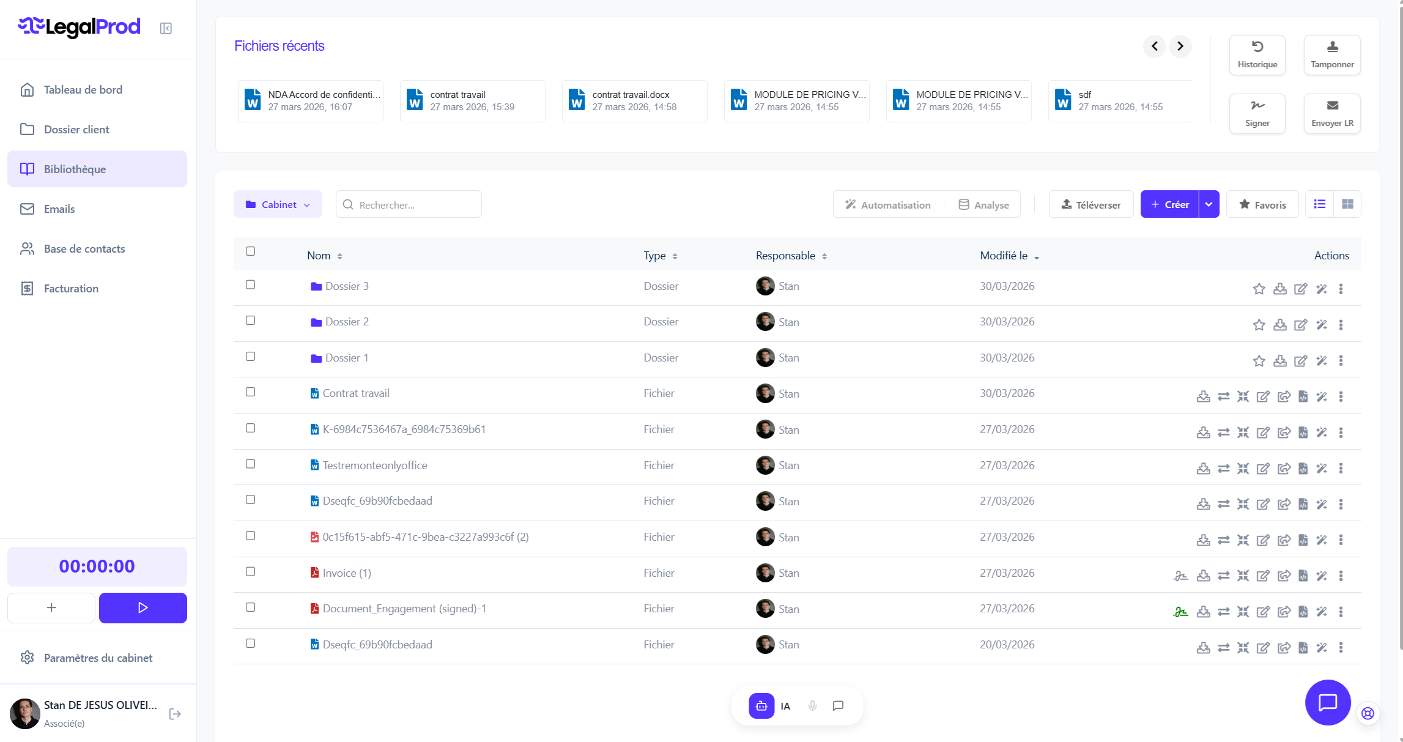The width and height of the screenshot is (1403, 742).
Task: Collapse the left sidebar
Action: coord(166,28)
